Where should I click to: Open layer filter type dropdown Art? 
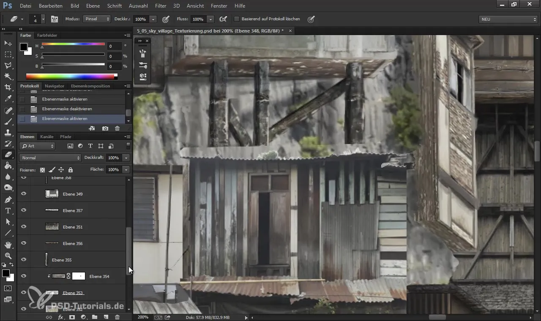coord(37,146)
